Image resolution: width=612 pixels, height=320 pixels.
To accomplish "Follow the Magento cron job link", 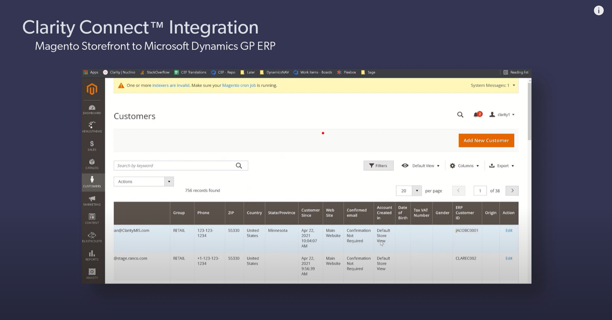I will (x=239, y=86).
